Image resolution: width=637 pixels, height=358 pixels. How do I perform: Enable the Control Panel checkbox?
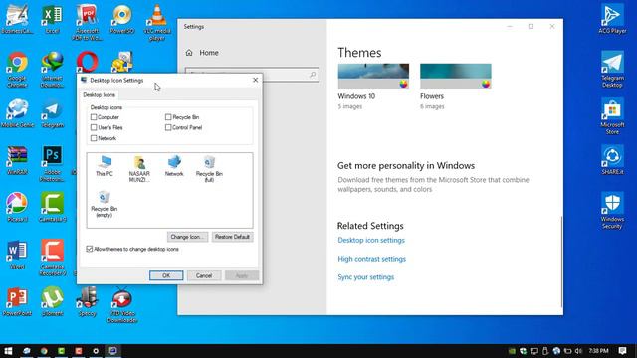tap(168, 127)
